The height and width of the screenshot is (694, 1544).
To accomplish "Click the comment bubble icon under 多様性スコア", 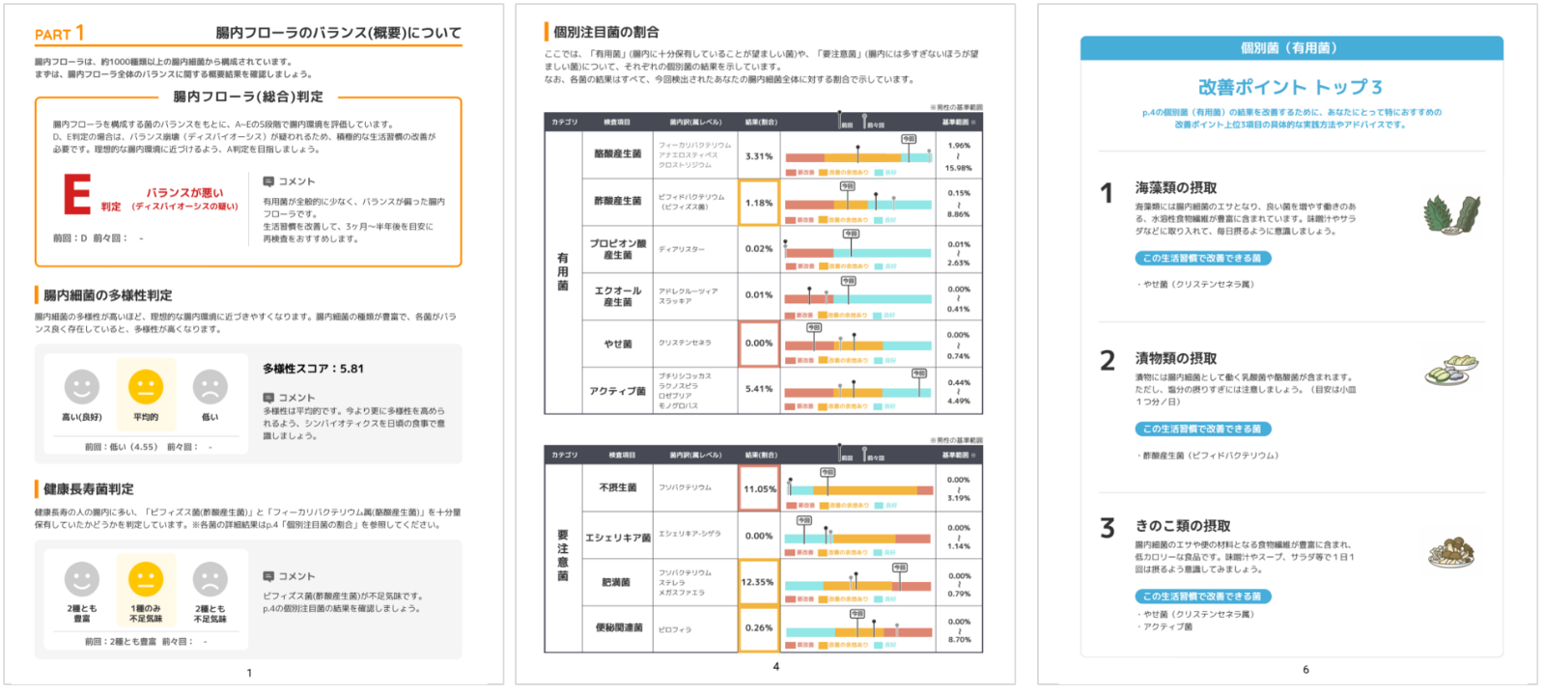I will [x=268, y=398].
